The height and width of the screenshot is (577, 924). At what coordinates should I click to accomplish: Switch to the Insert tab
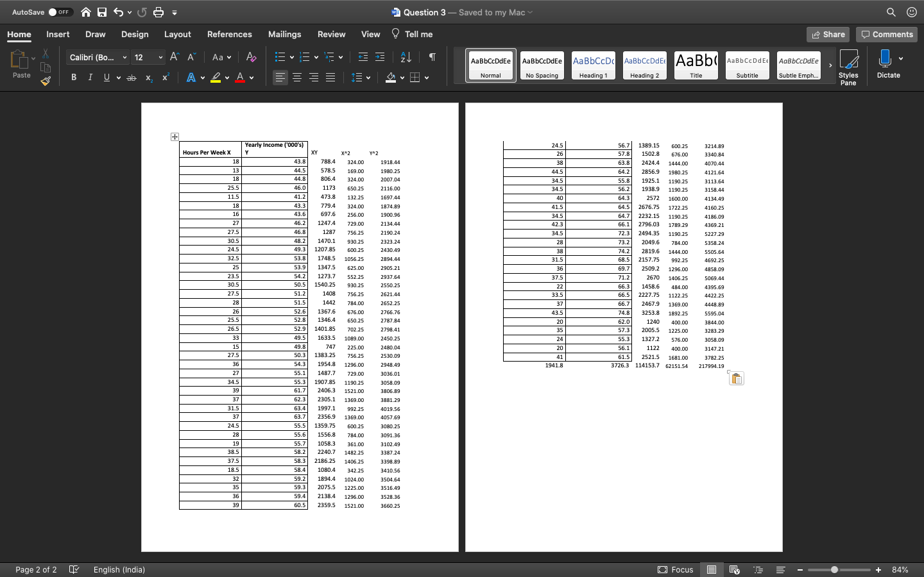pyautogui.click(x=58, y=34)
